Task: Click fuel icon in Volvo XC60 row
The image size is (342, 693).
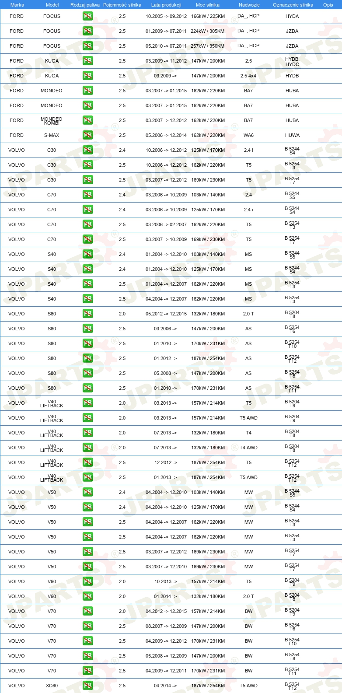Action: coord(87,686)
